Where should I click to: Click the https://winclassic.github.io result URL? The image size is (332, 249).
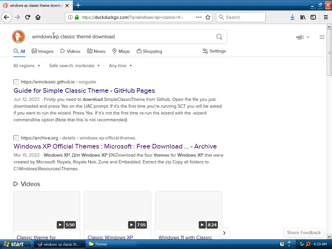pos(48,82)
